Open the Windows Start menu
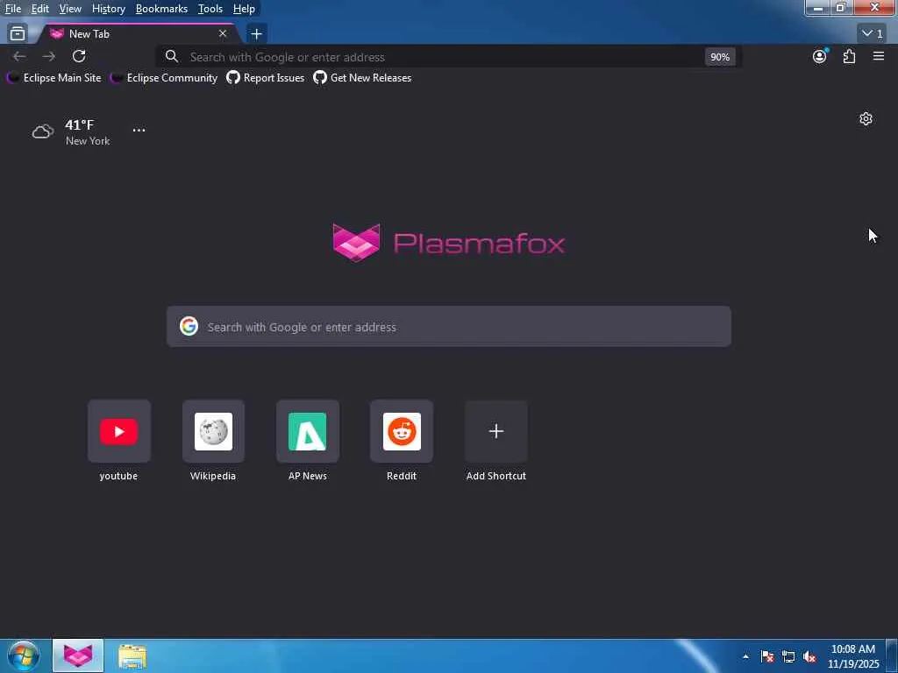898x673 pixels. [23, 655]
